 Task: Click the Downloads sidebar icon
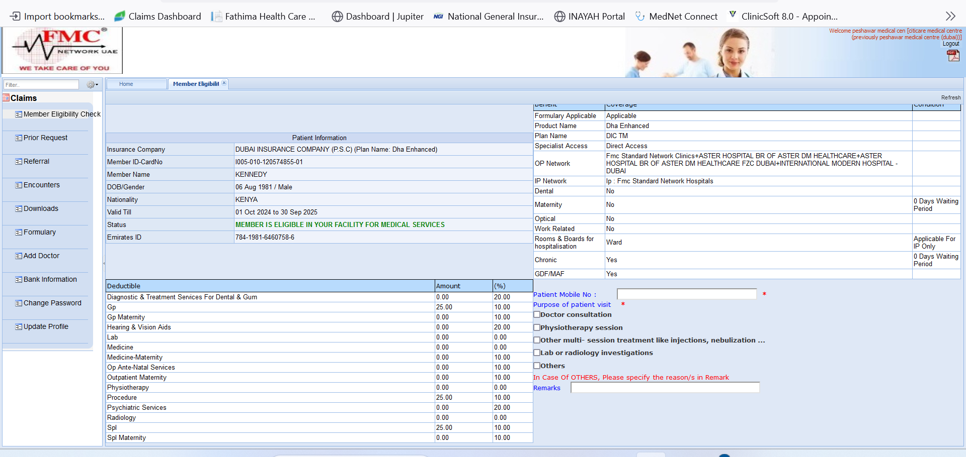pyautogui.click(x=19, y=209)
